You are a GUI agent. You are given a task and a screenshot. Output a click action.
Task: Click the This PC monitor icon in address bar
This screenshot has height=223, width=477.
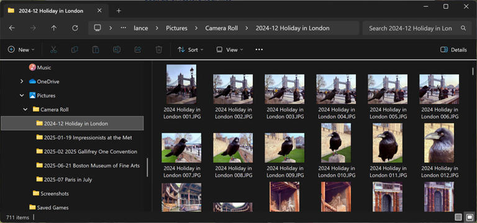click(x=98, y=28)
